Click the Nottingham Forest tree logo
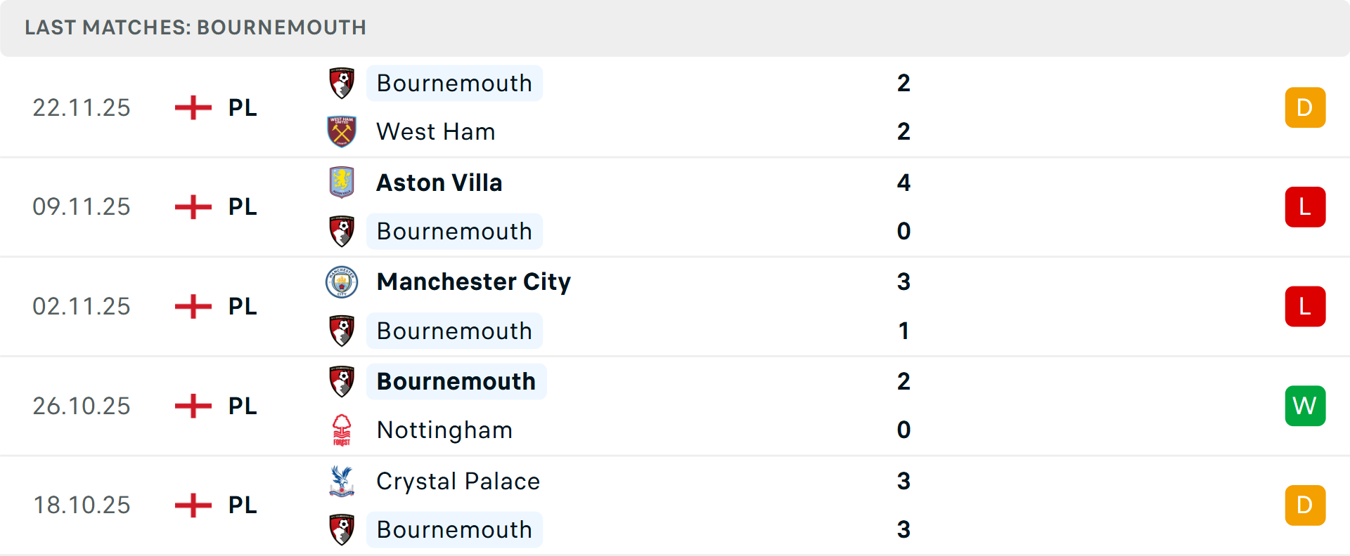The width and height of the screenshot is (1350, 556). [342, 430]
